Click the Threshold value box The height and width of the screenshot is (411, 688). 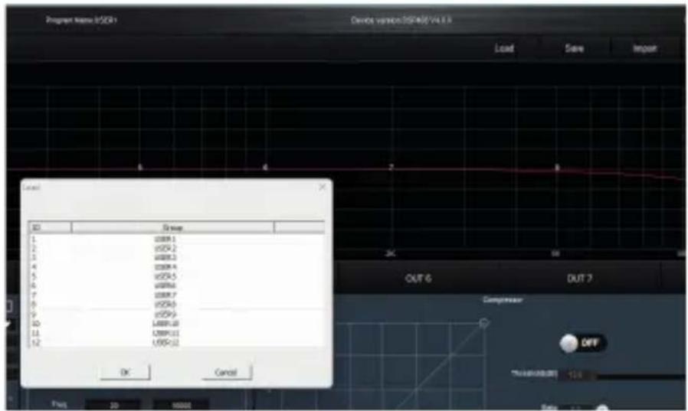point(577,375)
